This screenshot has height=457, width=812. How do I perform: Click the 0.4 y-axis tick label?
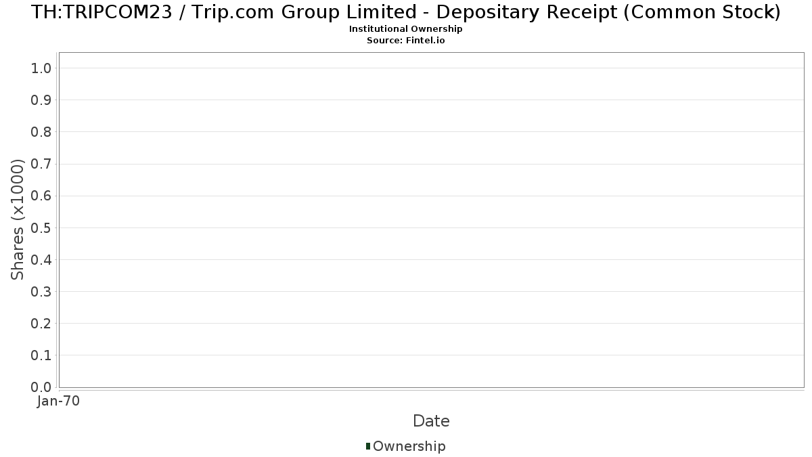[x=41, y=260]
